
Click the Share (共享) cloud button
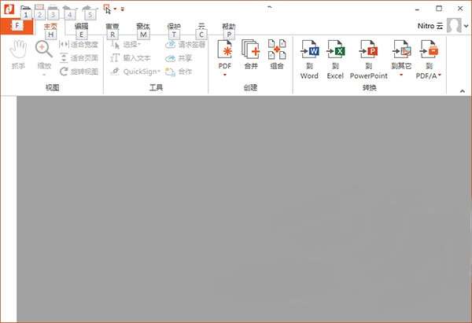(179, 57)
